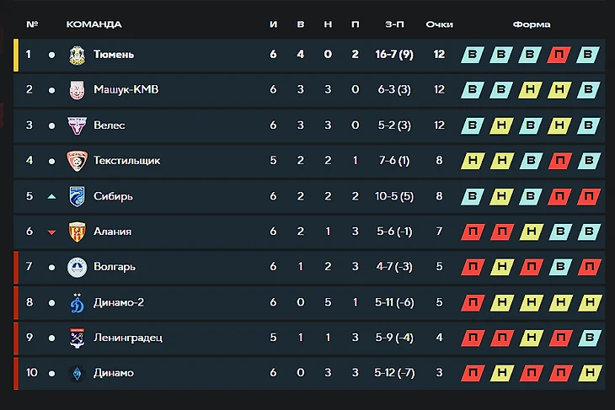
Task: Open the Волгарь round emblem
Action: click(77, 268)
